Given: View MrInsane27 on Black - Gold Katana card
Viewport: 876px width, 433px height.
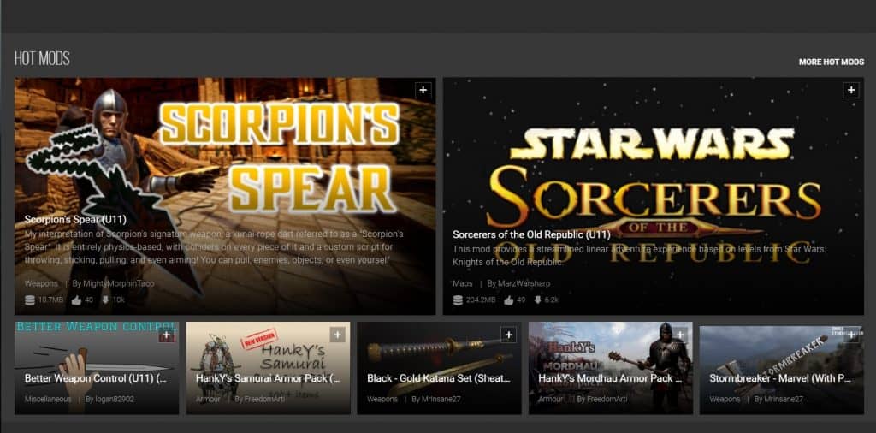Looking at the screenshot, I should click(x=441, y=400).
